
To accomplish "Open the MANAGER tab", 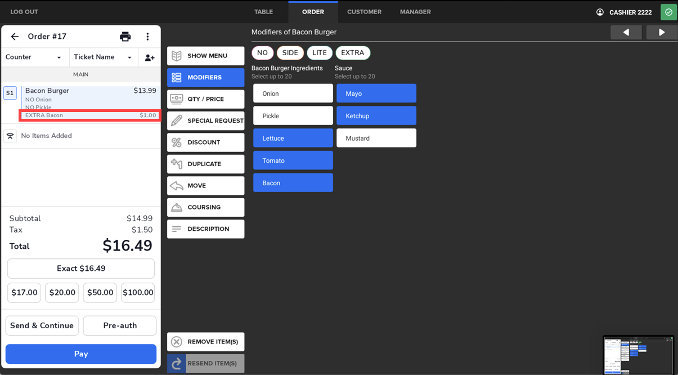I will (x=415, y=12).
